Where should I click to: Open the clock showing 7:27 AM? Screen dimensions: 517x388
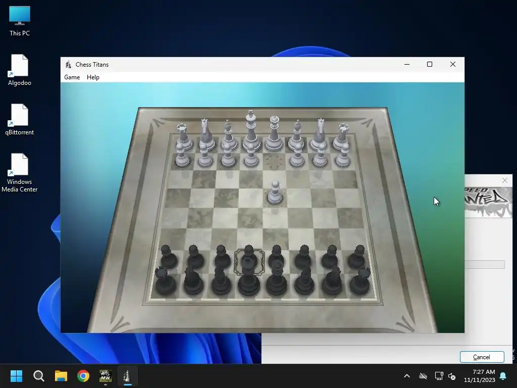(480, 376)
